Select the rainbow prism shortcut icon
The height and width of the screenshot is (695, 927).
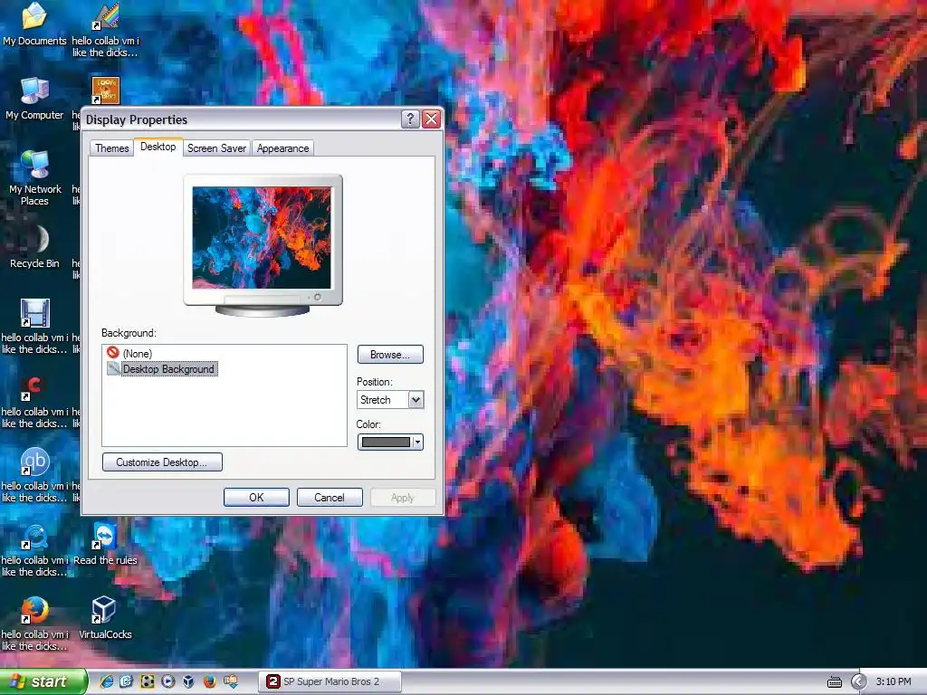105,16
